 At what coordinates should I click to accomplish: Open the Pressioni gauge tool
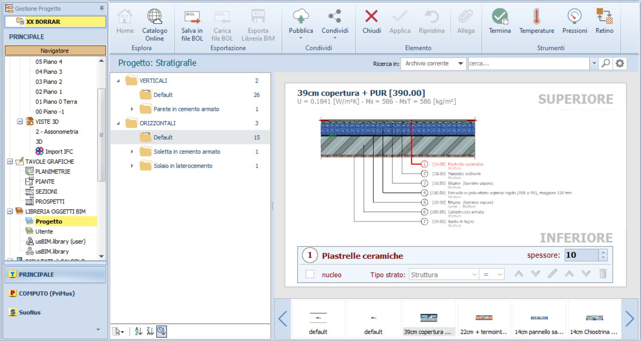(x=575, y=17)
